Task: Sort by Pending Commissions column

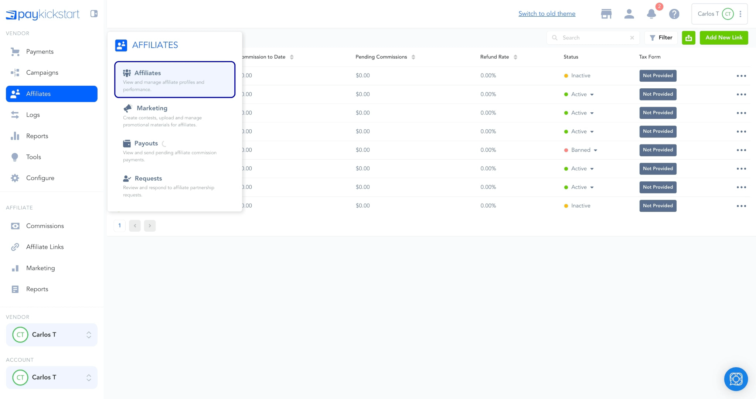Action: (x=413, y=57)
